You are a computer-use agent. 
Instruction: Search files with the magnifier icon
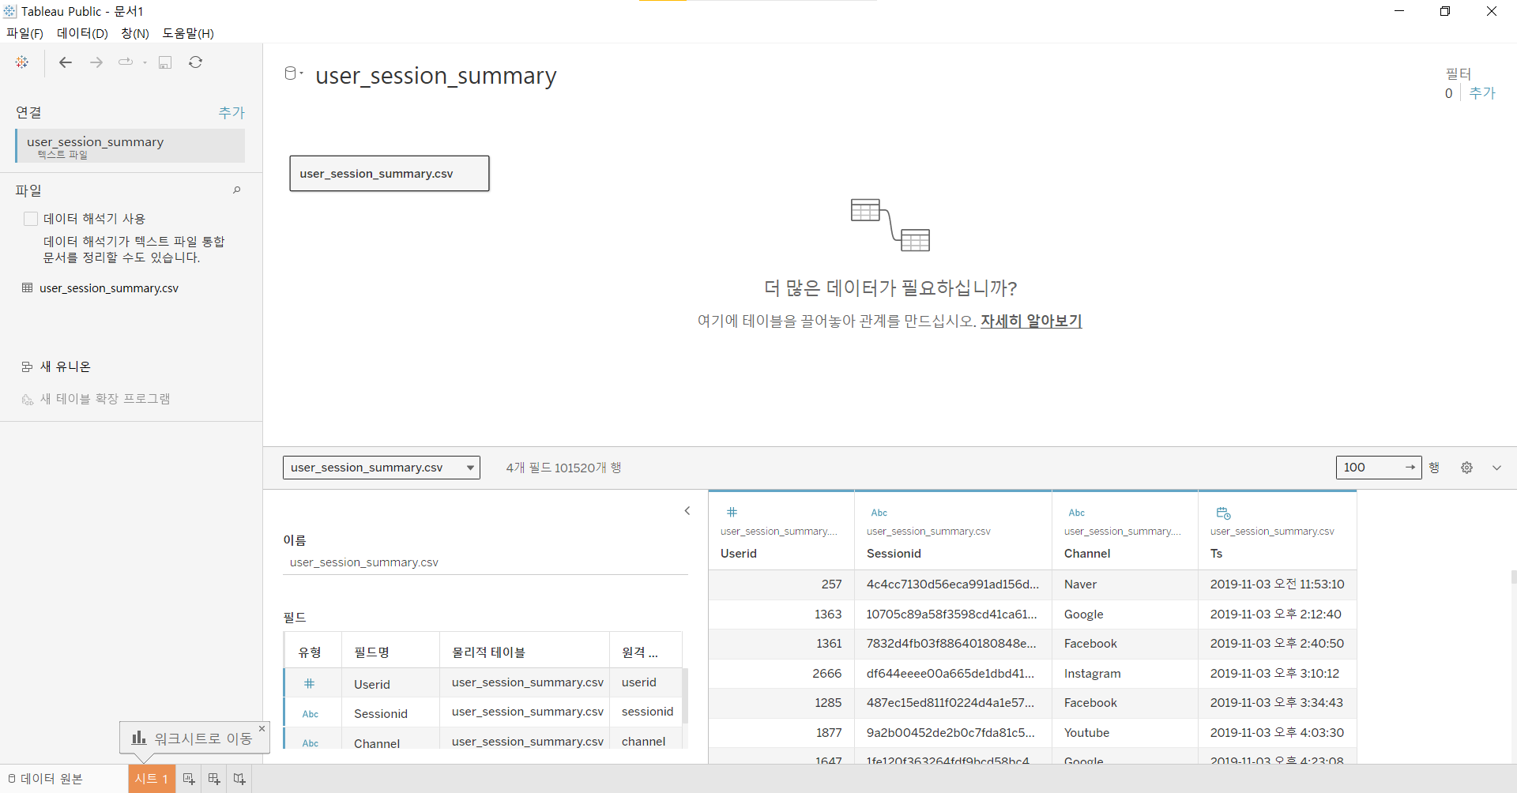pos(236,190)
